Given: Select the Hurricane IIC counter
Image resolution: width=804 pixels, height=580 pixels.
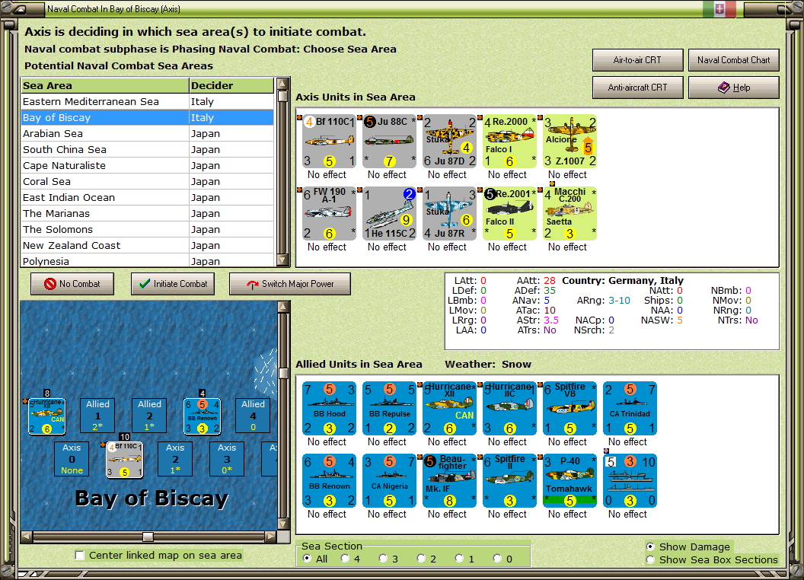Looking at the screenshot, I should coord(509,408).
